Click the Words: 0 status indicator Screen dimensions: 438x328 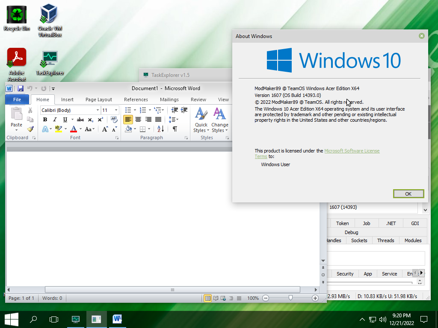pos(52,298)
